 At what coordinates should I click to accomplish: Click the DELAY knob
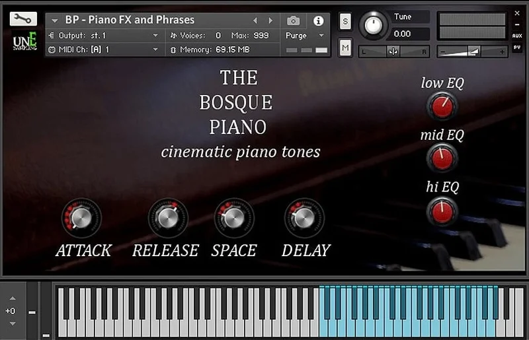point(304,218)
